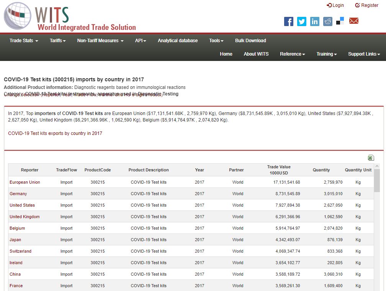Click the Reddit share icon
This screenshot has width=386, height=291.
pyautogui.click(x=328, y=21)
